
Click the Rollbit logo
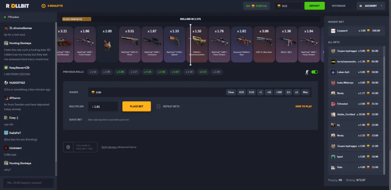pos(18,6)
